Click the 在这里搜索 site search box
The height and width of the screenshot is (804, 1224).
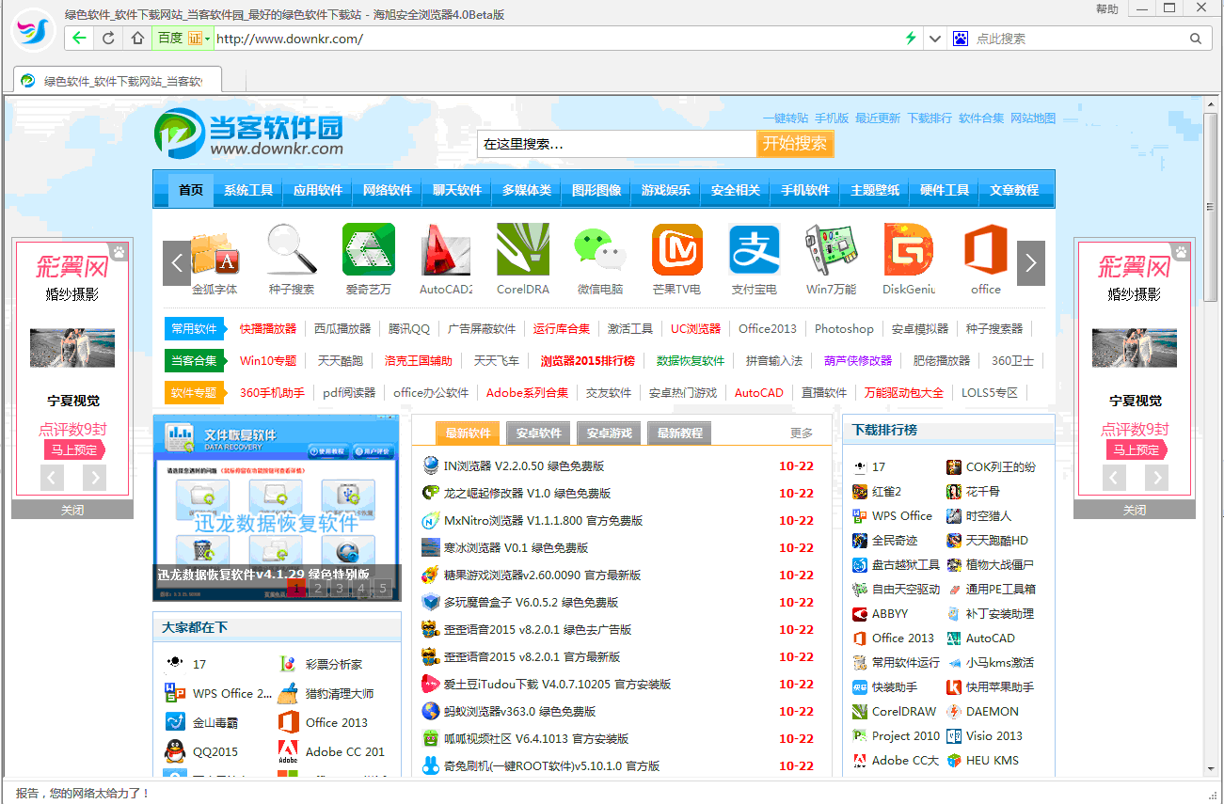616,144
